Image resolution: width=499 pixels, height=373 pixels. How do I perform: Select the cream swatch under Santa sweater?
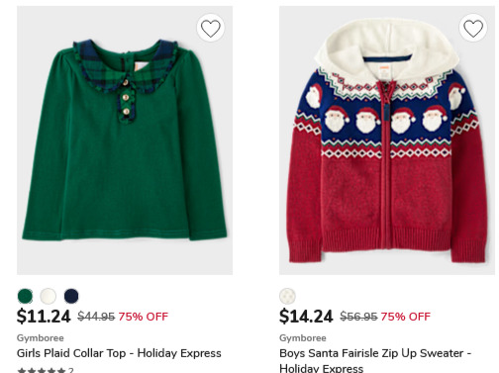(x=287, y=296)
